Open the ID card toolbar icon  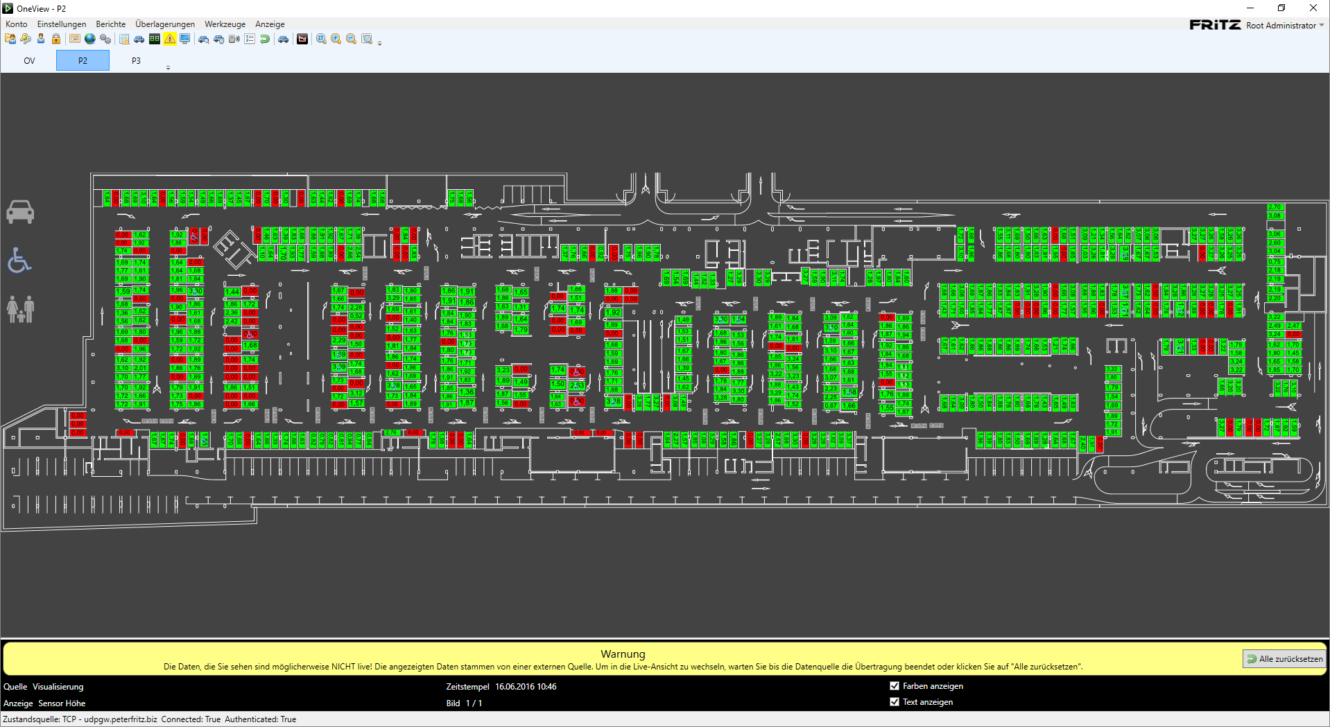[x=74, y=39]
